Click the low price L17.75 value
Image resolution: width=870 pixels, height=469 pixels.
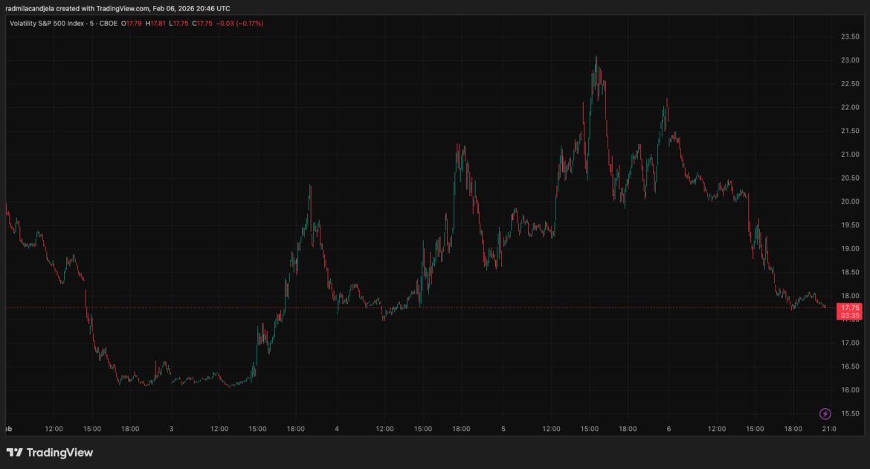[x=180, y=23]
